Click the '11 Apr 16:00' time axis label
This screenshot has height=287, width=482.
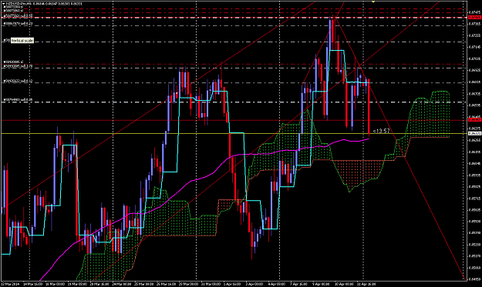(x=366, y=284)
